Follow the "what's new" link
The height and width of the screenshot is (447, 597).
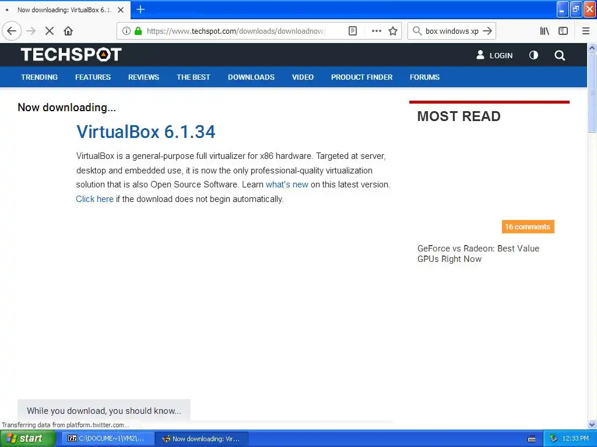coord(287,185)
